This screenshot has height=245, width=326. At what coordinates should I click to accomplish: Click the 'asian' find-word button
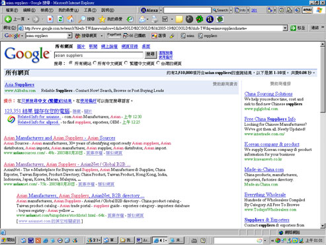188,36
